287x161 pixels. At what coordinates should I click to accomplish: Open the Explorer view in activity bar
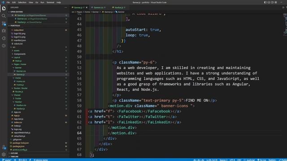(4, 8)
